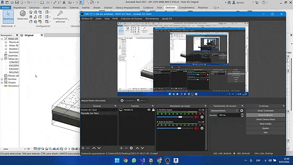Expand the Familias node in project browser

2,79
